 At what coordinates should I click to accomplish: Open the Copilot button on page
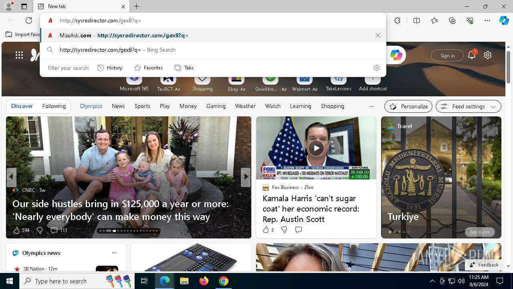click(x=396, y=55)
